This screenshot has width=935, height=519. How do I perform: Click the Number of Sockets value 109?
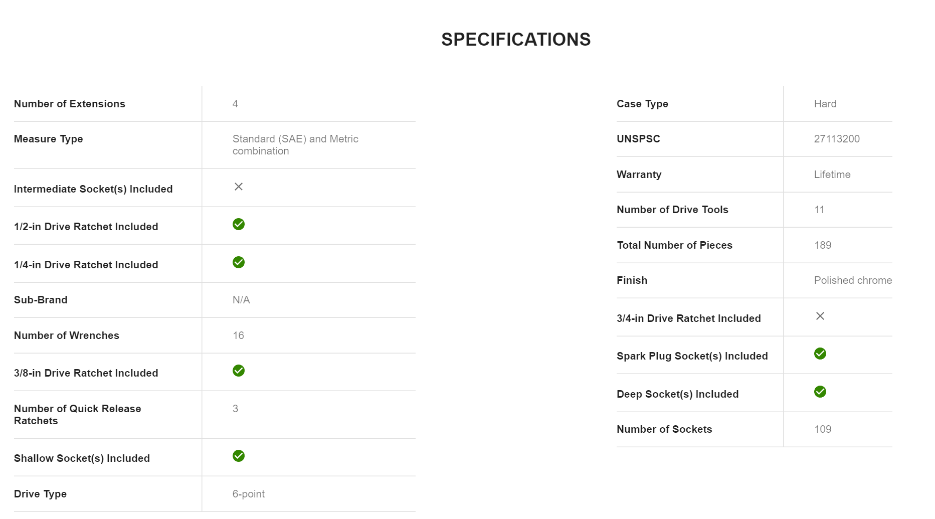pos(823,429)
